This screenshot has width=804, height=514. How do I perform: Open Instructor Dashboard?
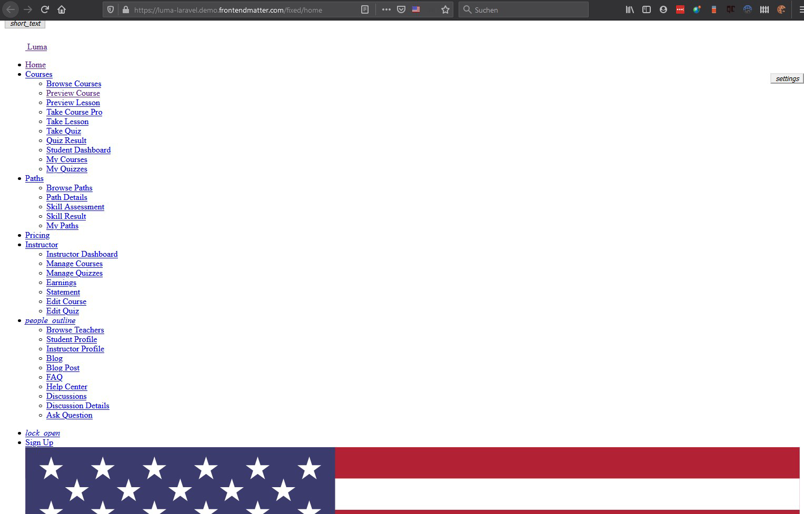click(82, 254)
